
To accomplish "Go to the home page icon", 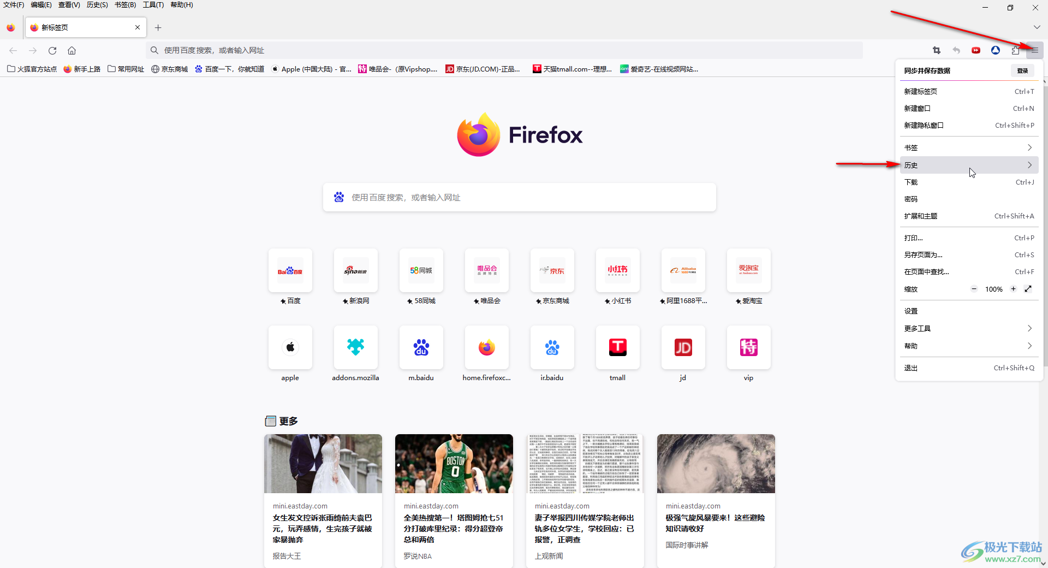I will click(x=72, y=50).
